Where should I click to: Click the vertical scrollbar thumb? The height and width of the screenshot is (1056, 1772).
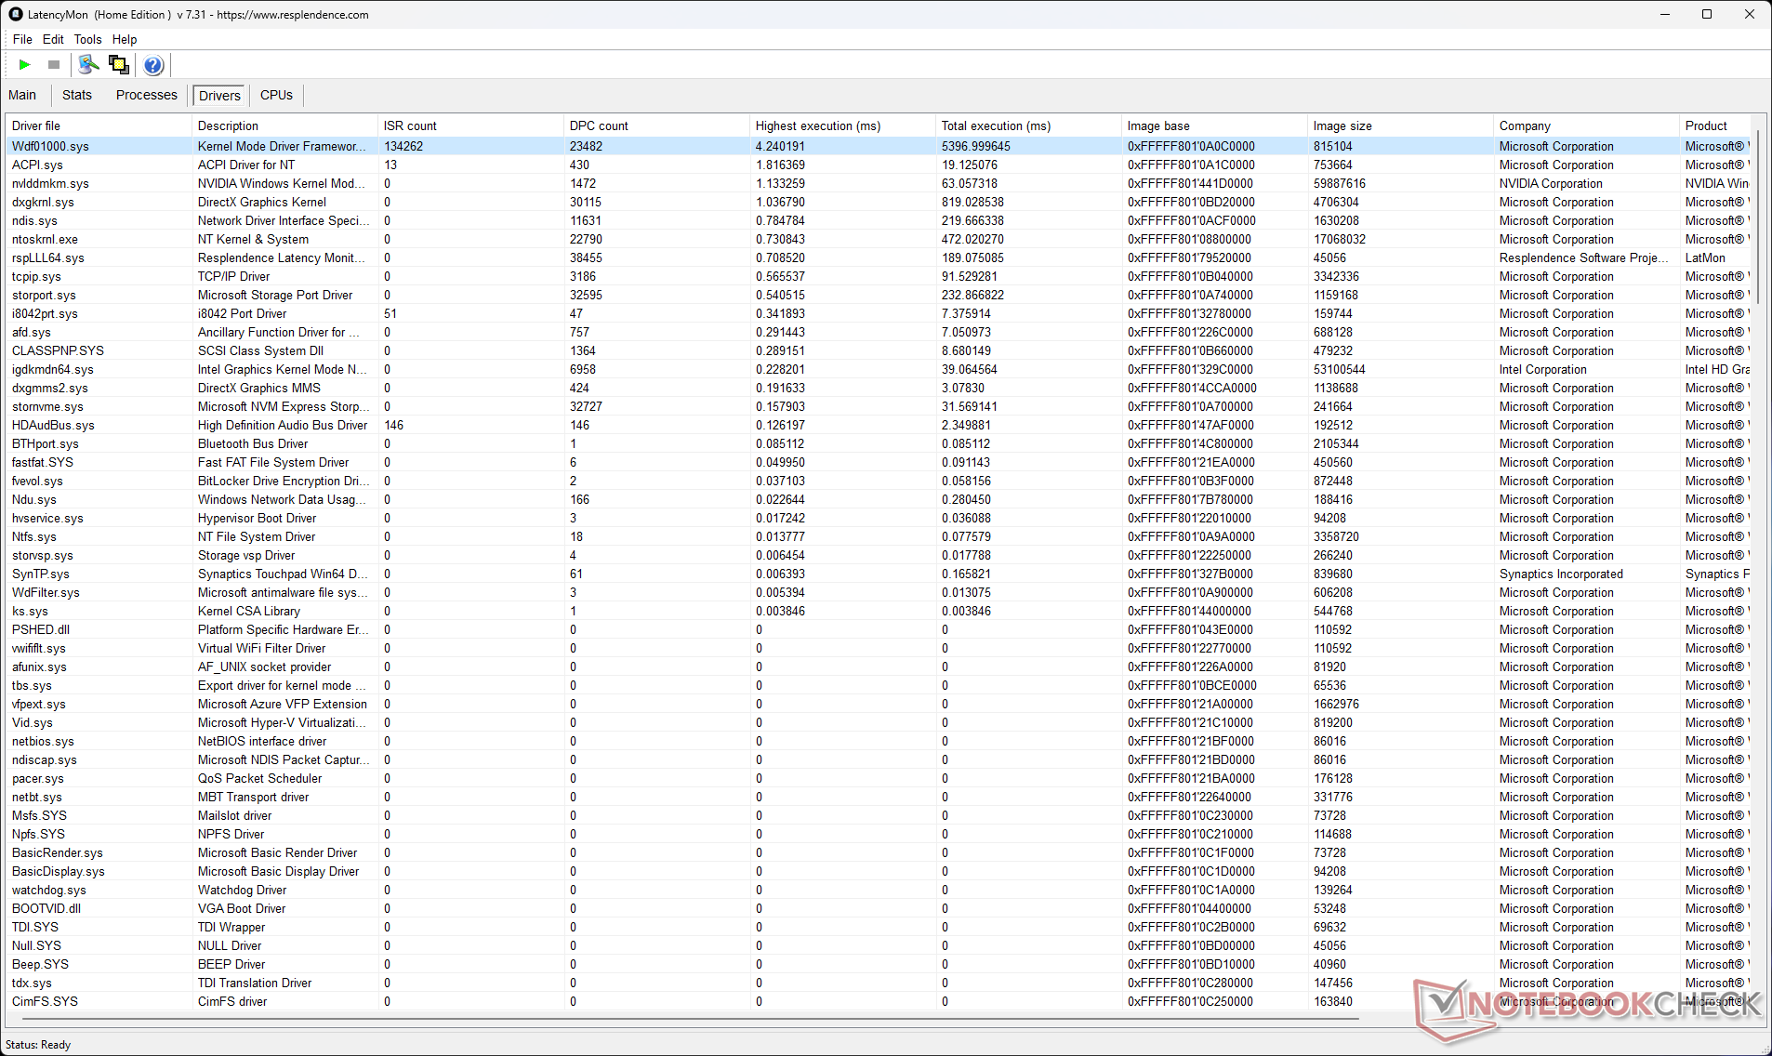[1757, 217]
